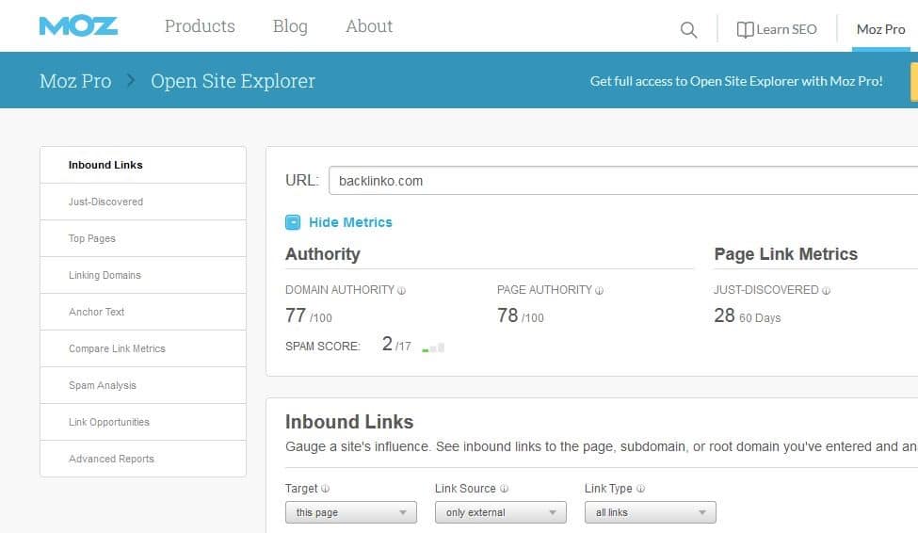Select Just-Discovered in the sidebar

143,202
